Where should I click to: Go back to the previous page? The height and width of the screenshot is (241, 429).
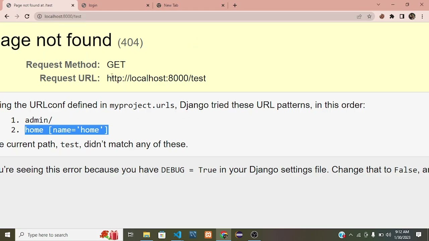click(x=7, y=16)
